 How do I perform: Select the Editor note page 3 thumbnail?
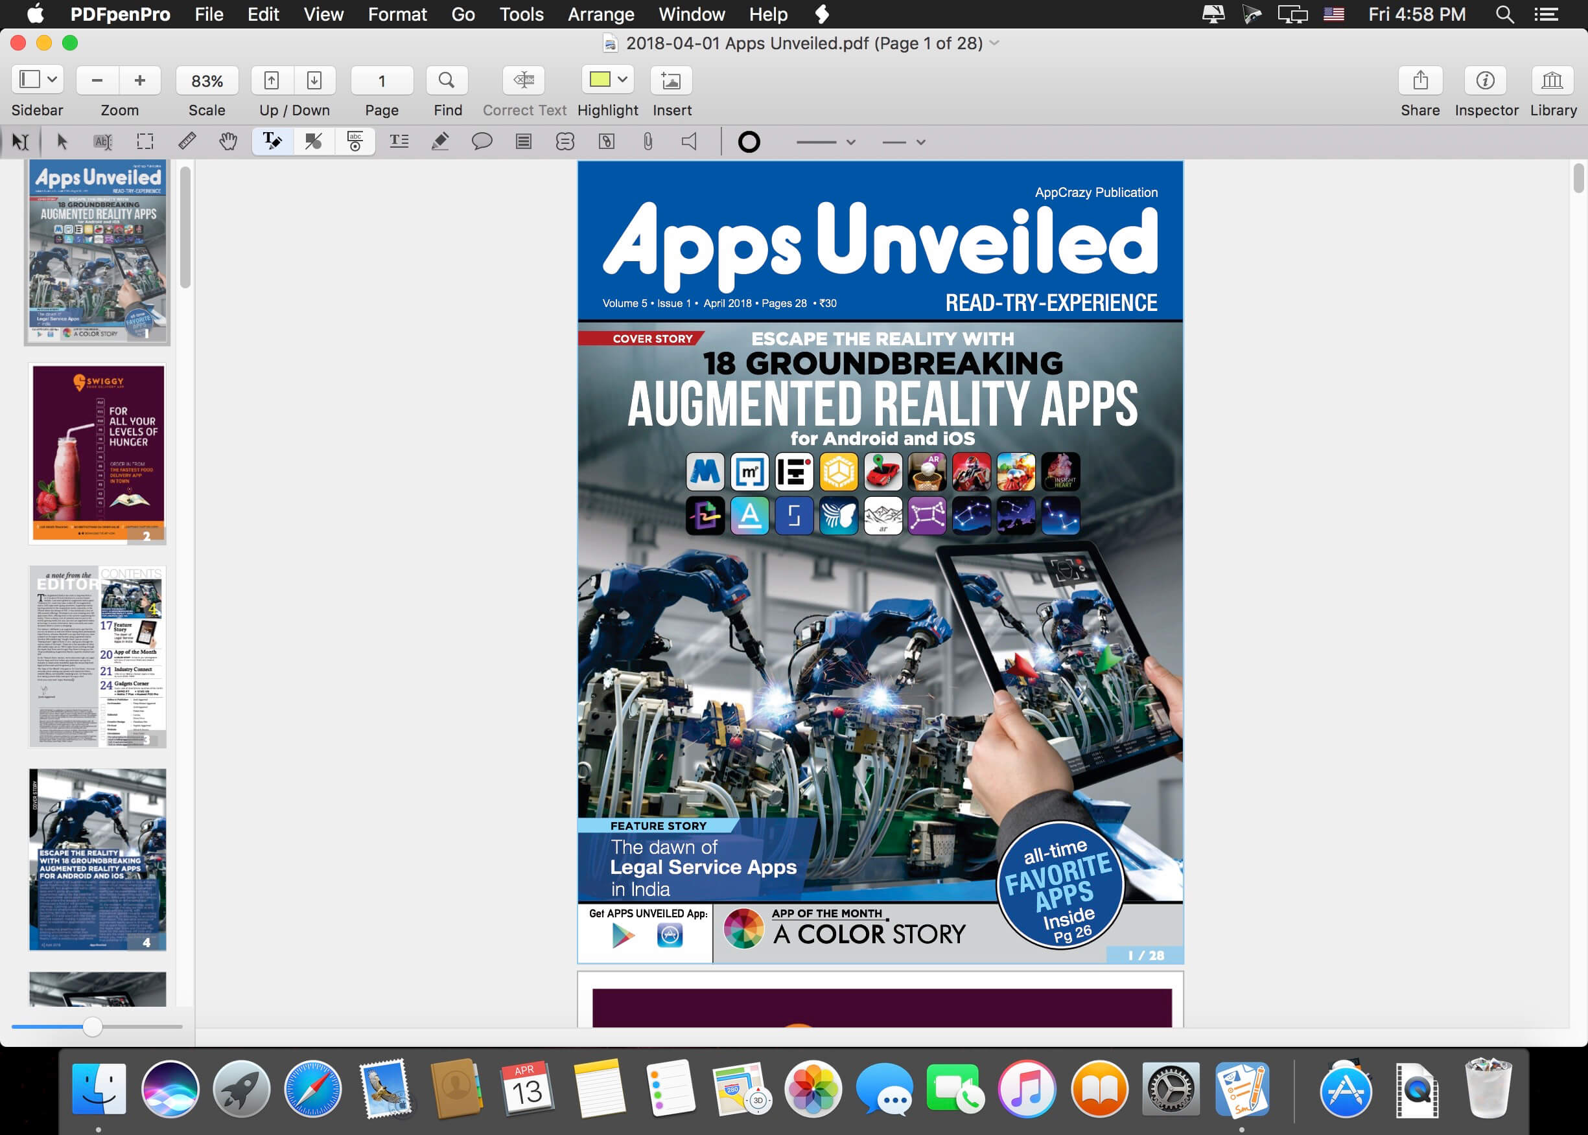[x=97, y=656]
